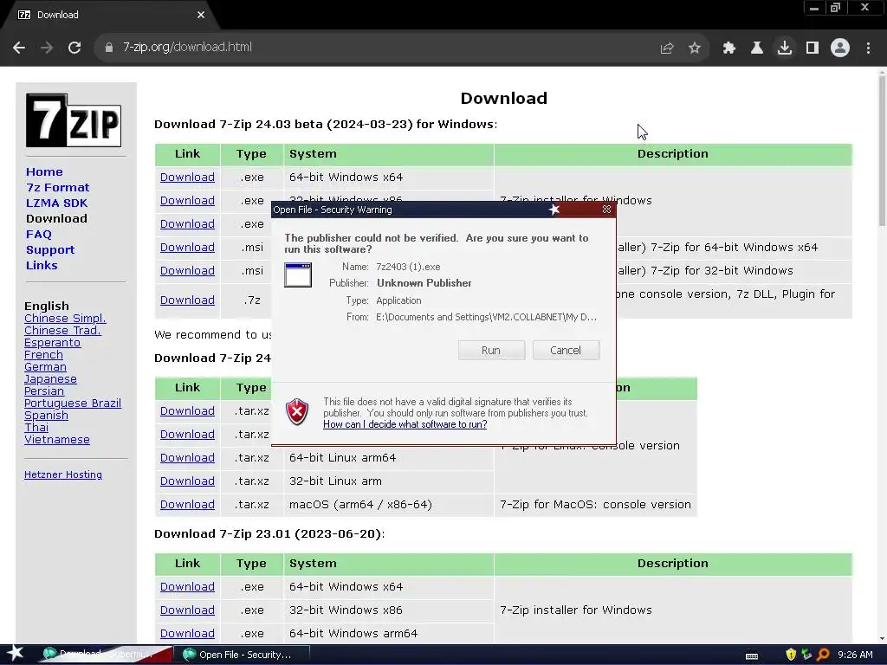
Task: Click the application file icon in dialog
Action: (x=298, y=274)
